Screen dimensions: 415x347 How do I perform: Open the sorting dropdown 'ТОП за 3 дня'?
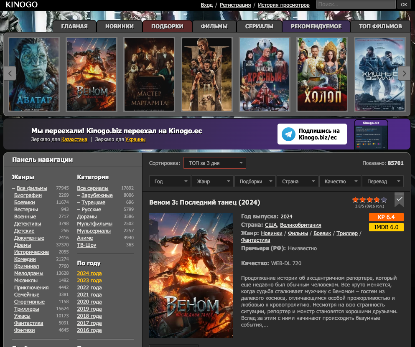click(215, 163)
